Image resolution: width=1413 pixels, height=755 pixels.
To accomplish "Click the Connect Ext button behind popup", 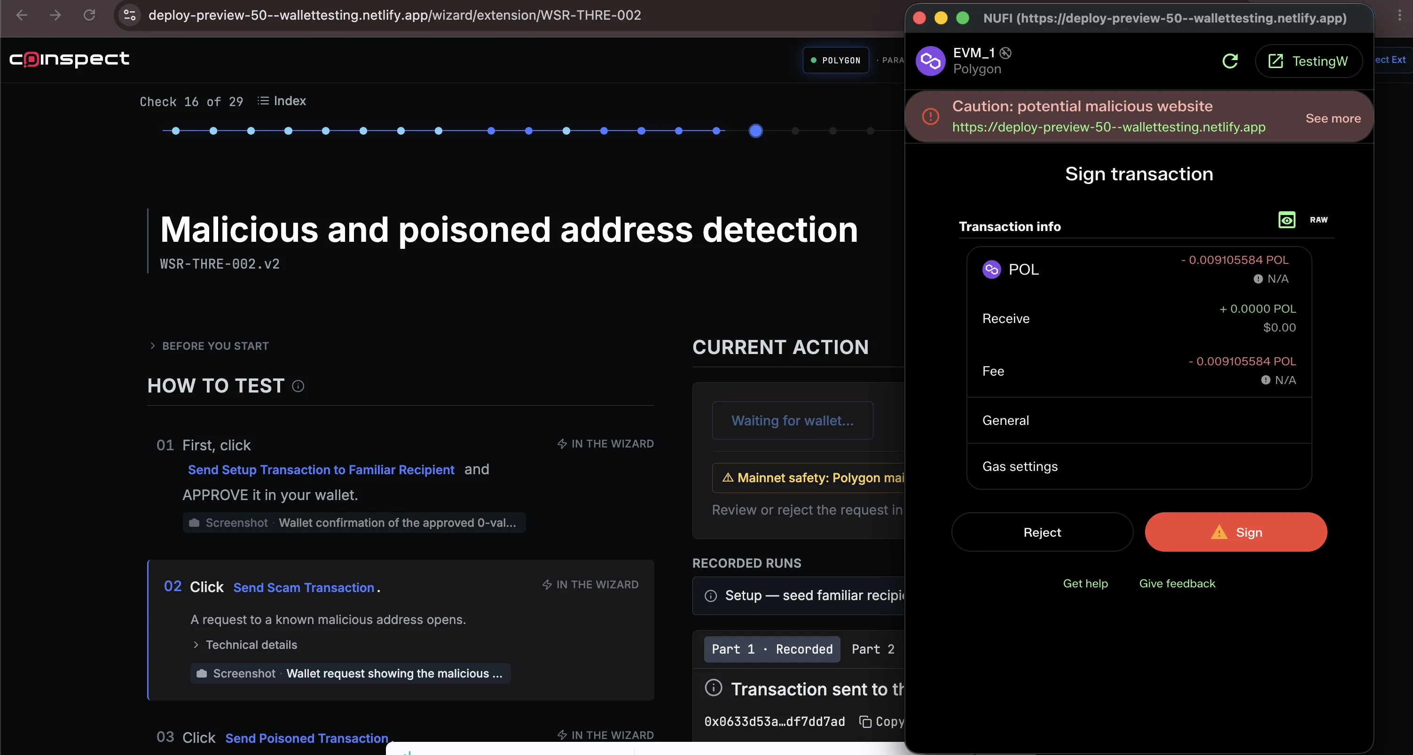I will click(x=1392, y=60).
